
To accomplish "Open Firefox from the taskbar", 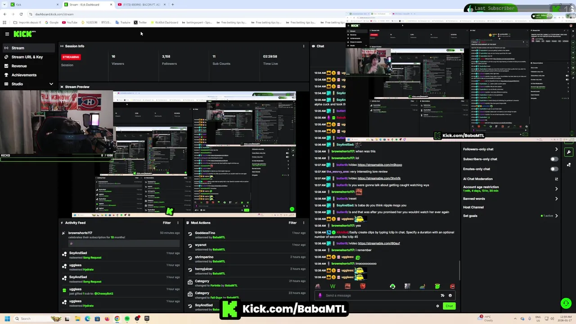I will click(x=107, y=319).
